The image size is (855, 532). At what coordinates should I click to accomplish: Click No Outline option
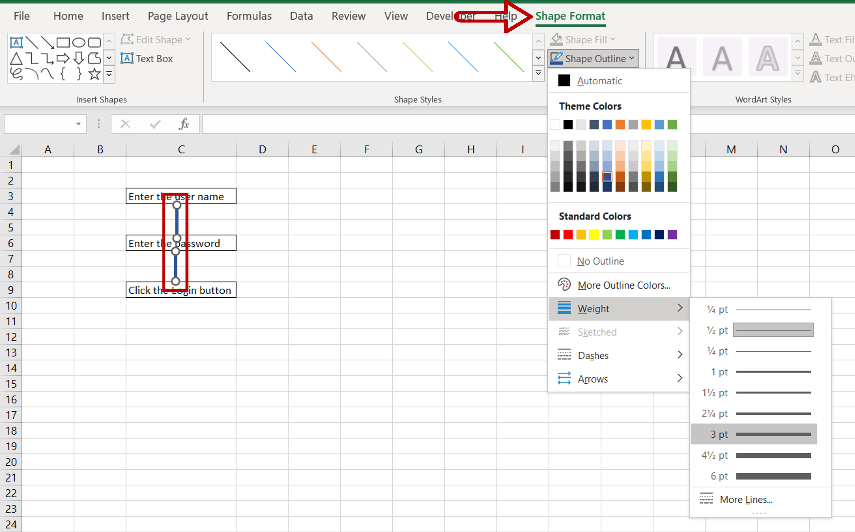coord(600,260)
